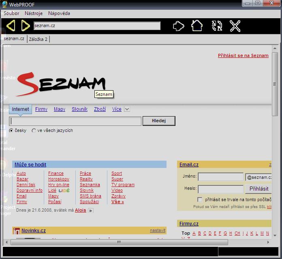The width and height of the screenshot is (282, 259).
Task: Open the Dopravní info link
Action: pos(30,190)
